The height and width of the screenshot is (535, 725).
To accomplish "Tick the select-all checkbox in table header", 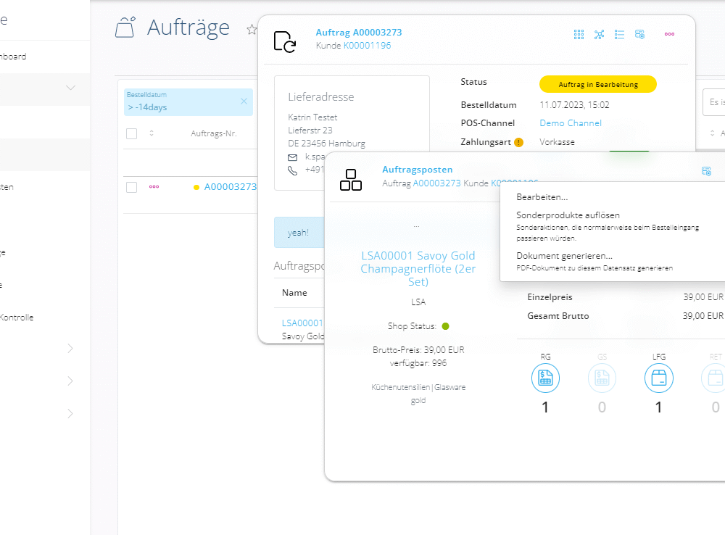I will [x=132, y=133].
